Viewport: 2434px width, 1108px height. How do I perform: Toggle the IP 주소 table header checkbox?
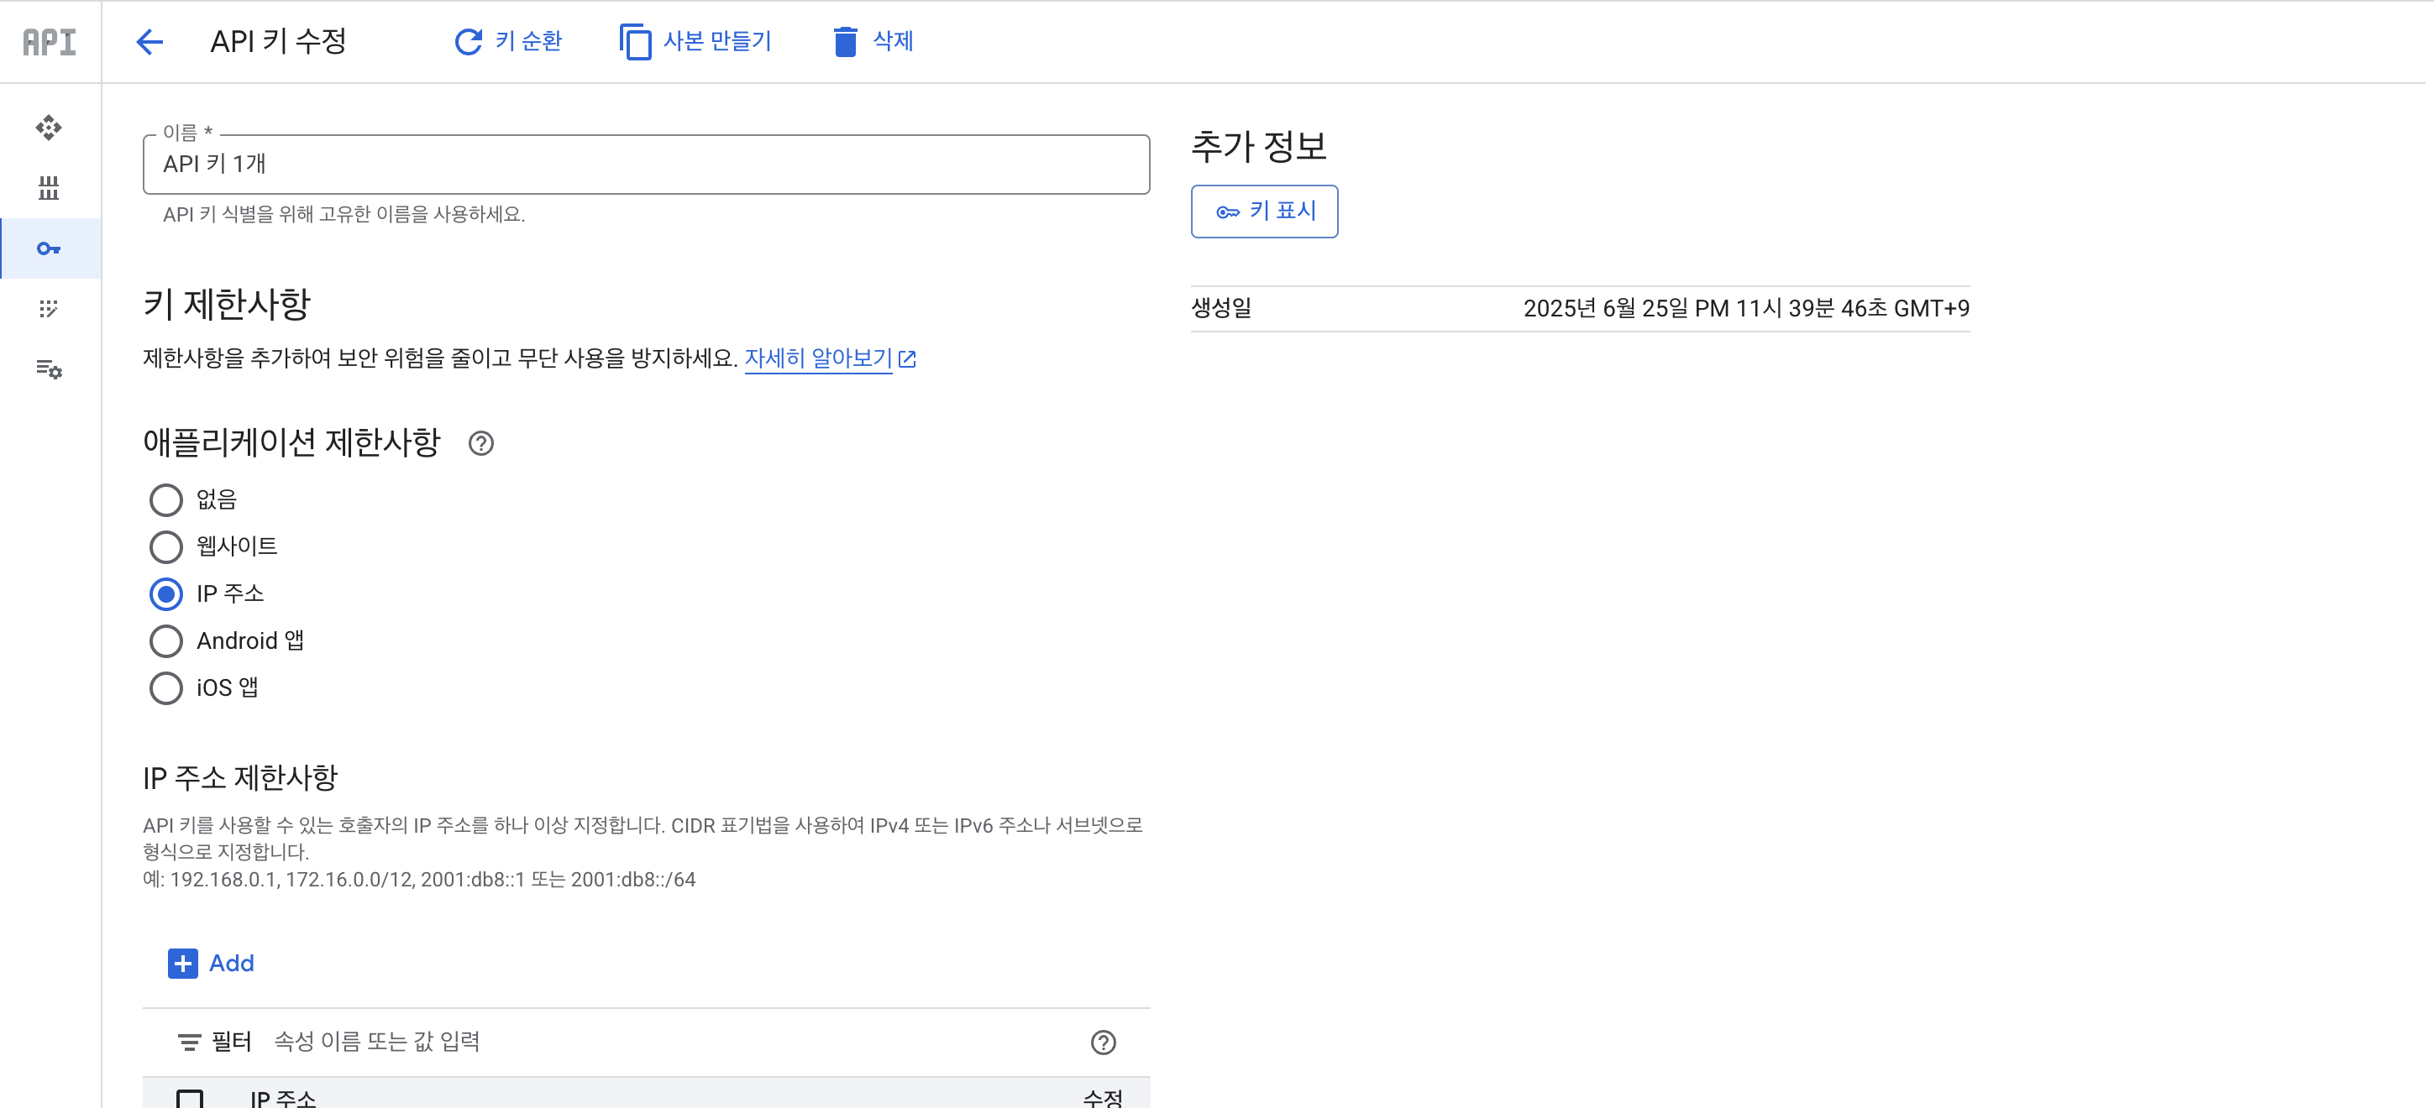[190, 1099]
